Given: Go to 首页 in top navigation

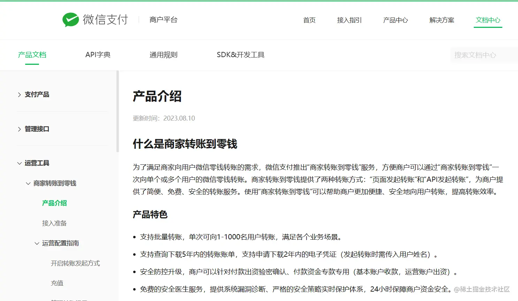Looking at the screenshot, I should 309,20.
